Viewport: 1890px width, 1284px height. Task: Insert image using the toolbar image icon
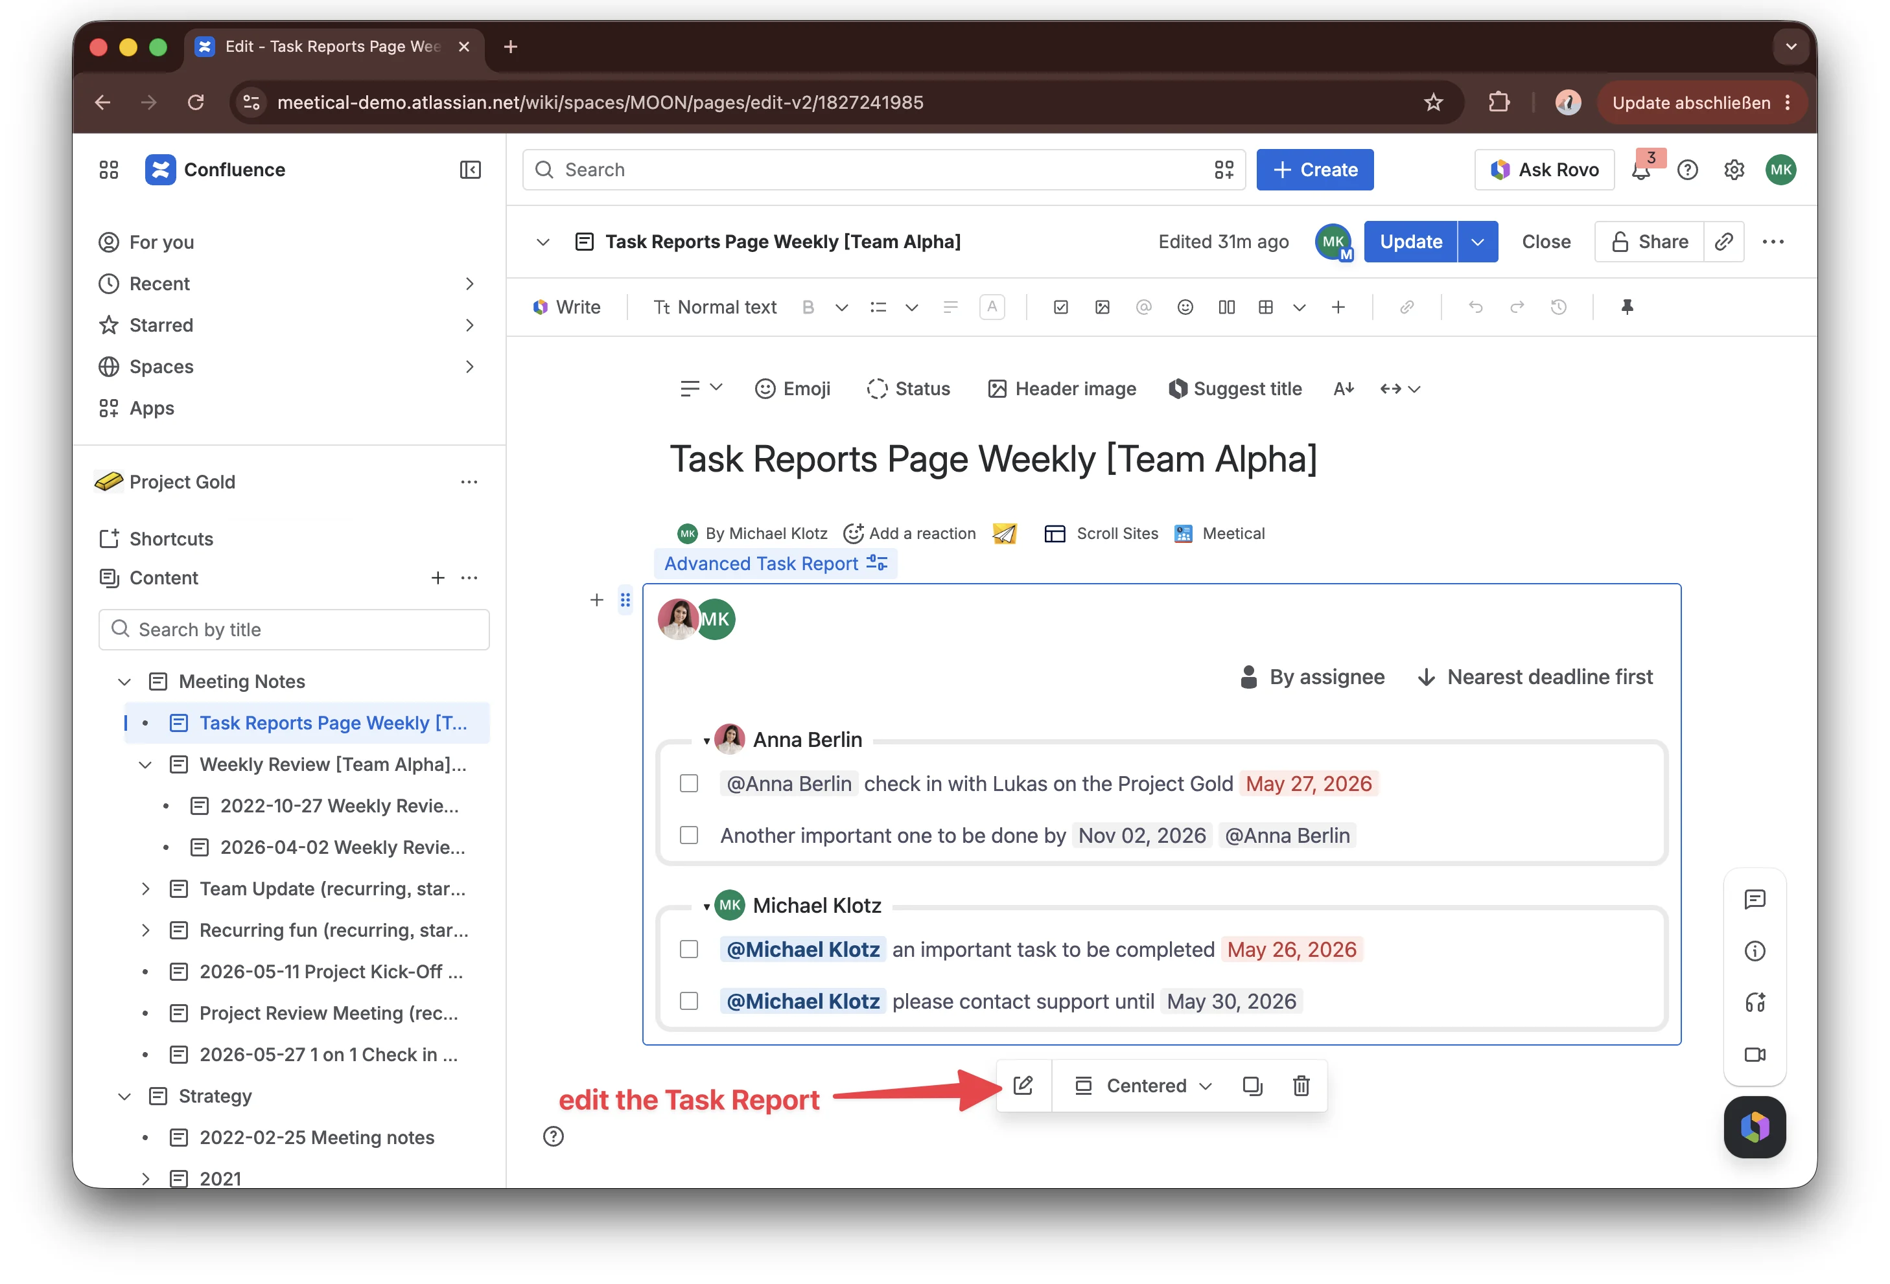1102,307
